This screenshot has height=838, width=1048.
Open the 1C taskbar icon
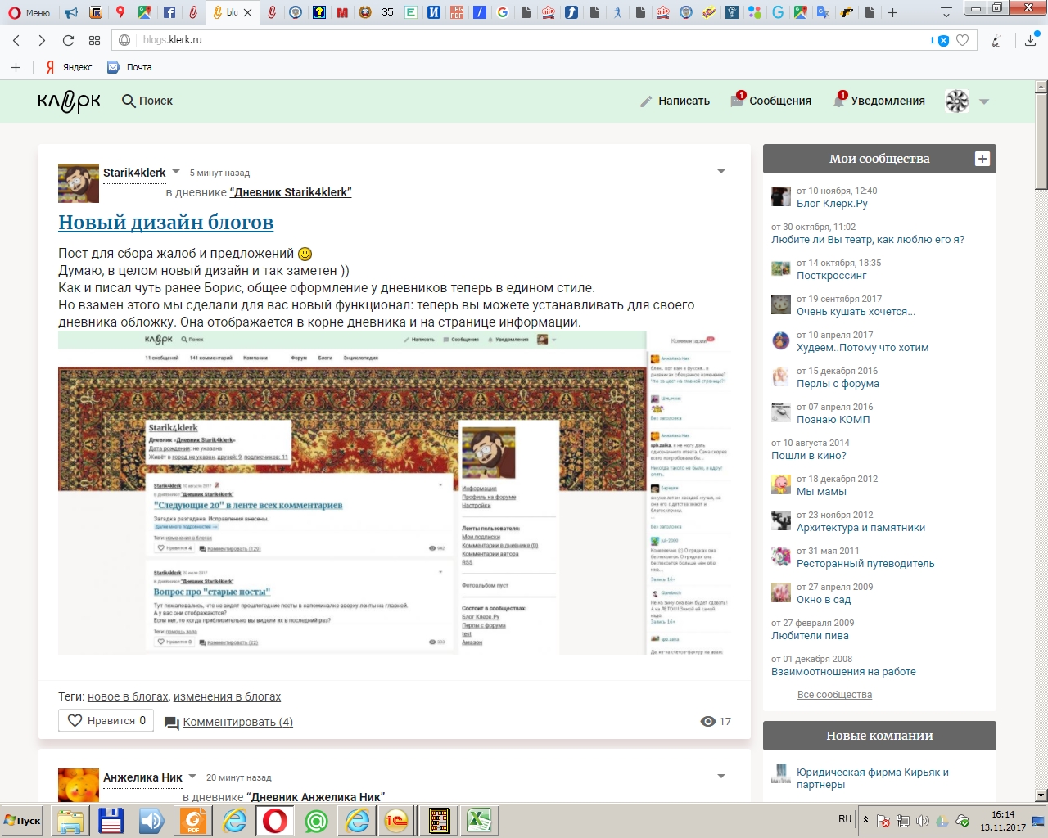(x=396, y=821)
